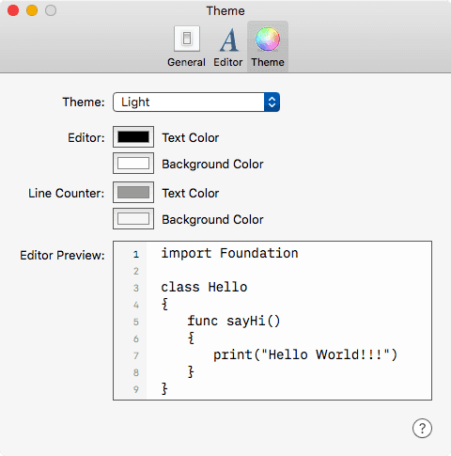451x456 pixels.
Task: Open the General preferences pane icon
Action: click(x=187, y=39)
